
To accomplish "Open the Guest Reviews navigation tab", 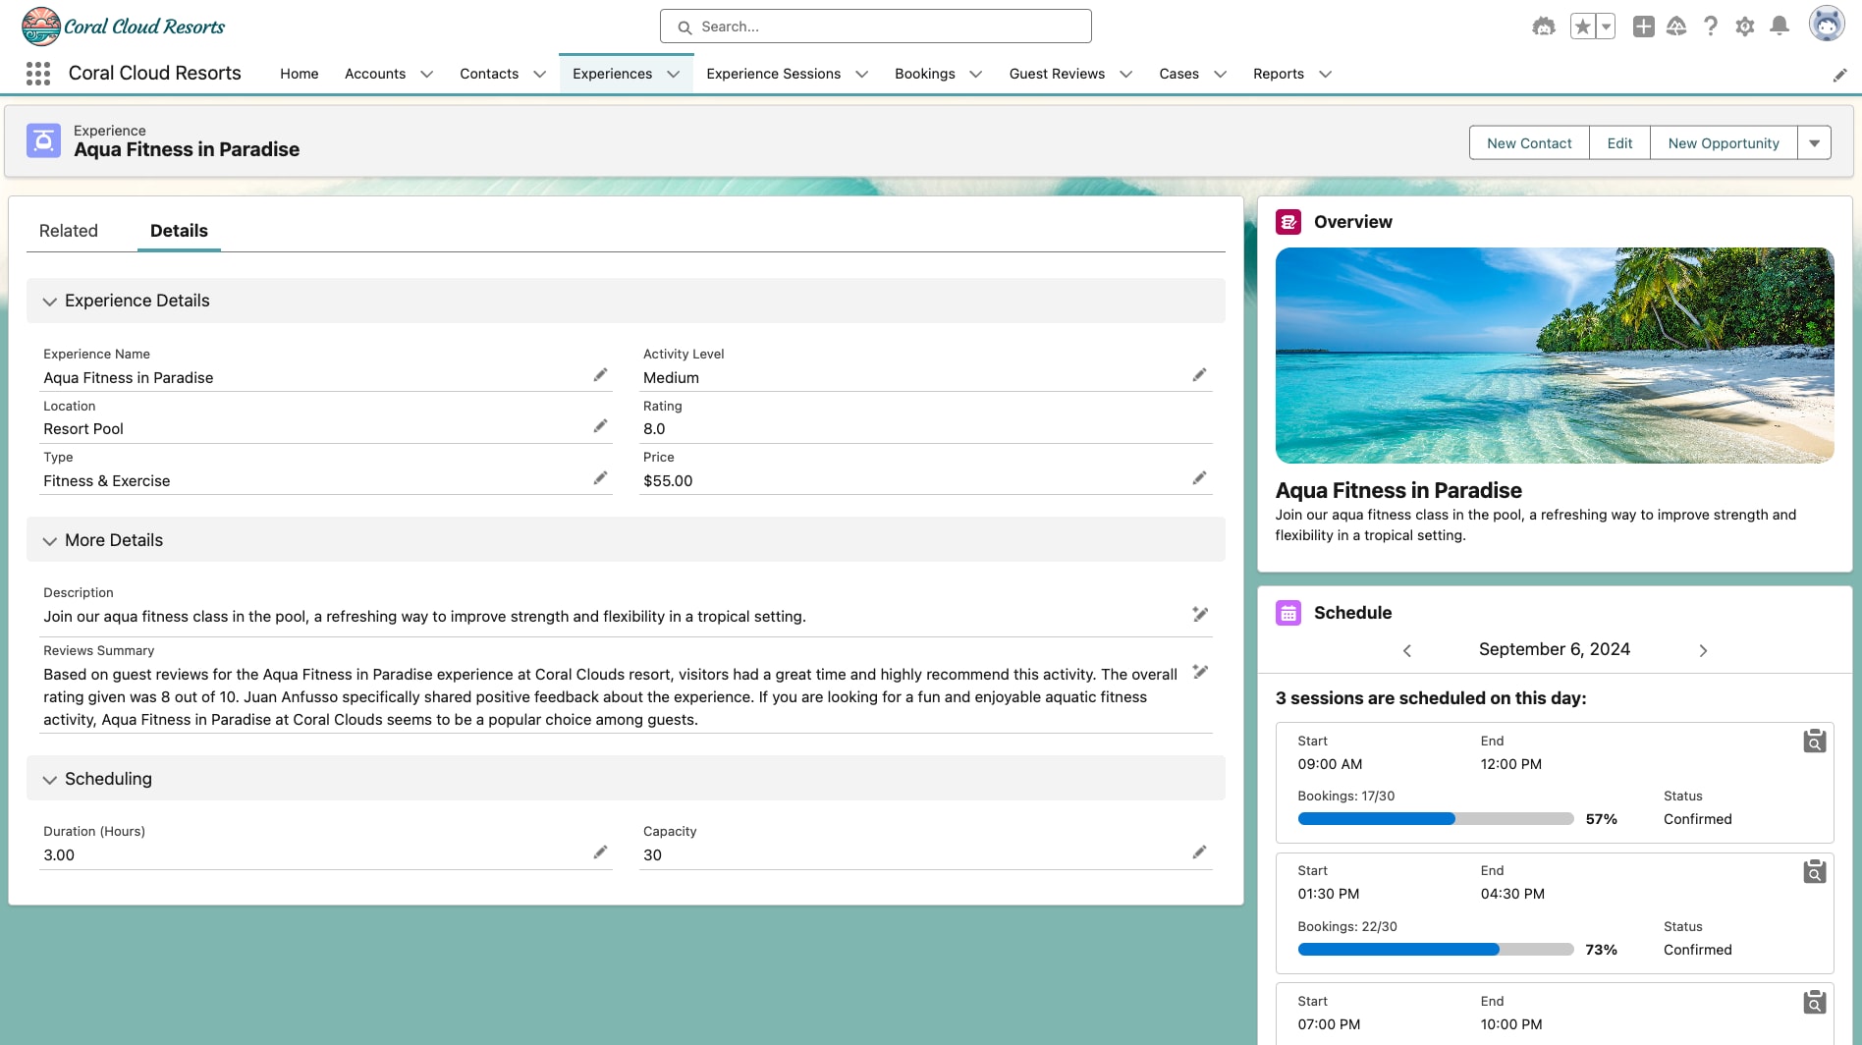I will pos(1057,74).
